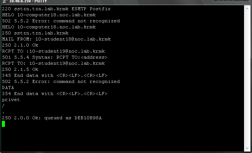The height and width of the screenshot is (153, 252).
Task: Click the '250 2.1.0 Ok' response
Action: coord(20,45)
